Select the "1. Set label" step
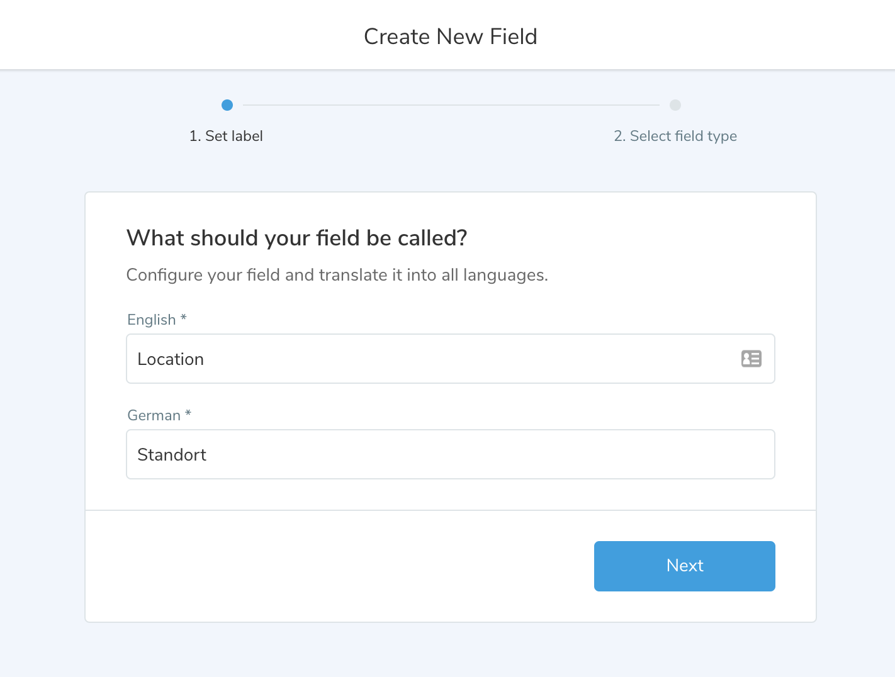Image resolution: width=895 pixels, height=677 pixels. tap(226, 136)
